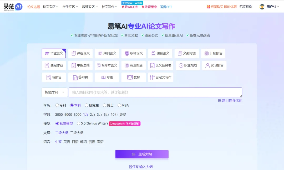Click the 答辩稿 checklist icon
This screenshot has height=170, width=284.
tap(75, 78)
